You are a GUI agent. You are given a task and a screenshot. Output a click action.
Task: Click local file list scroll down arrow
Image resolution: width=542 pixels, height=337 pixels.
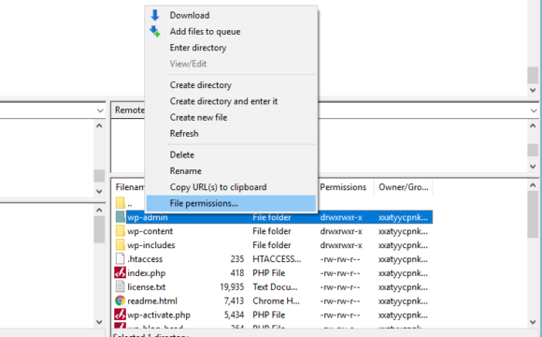pos(99,322)
